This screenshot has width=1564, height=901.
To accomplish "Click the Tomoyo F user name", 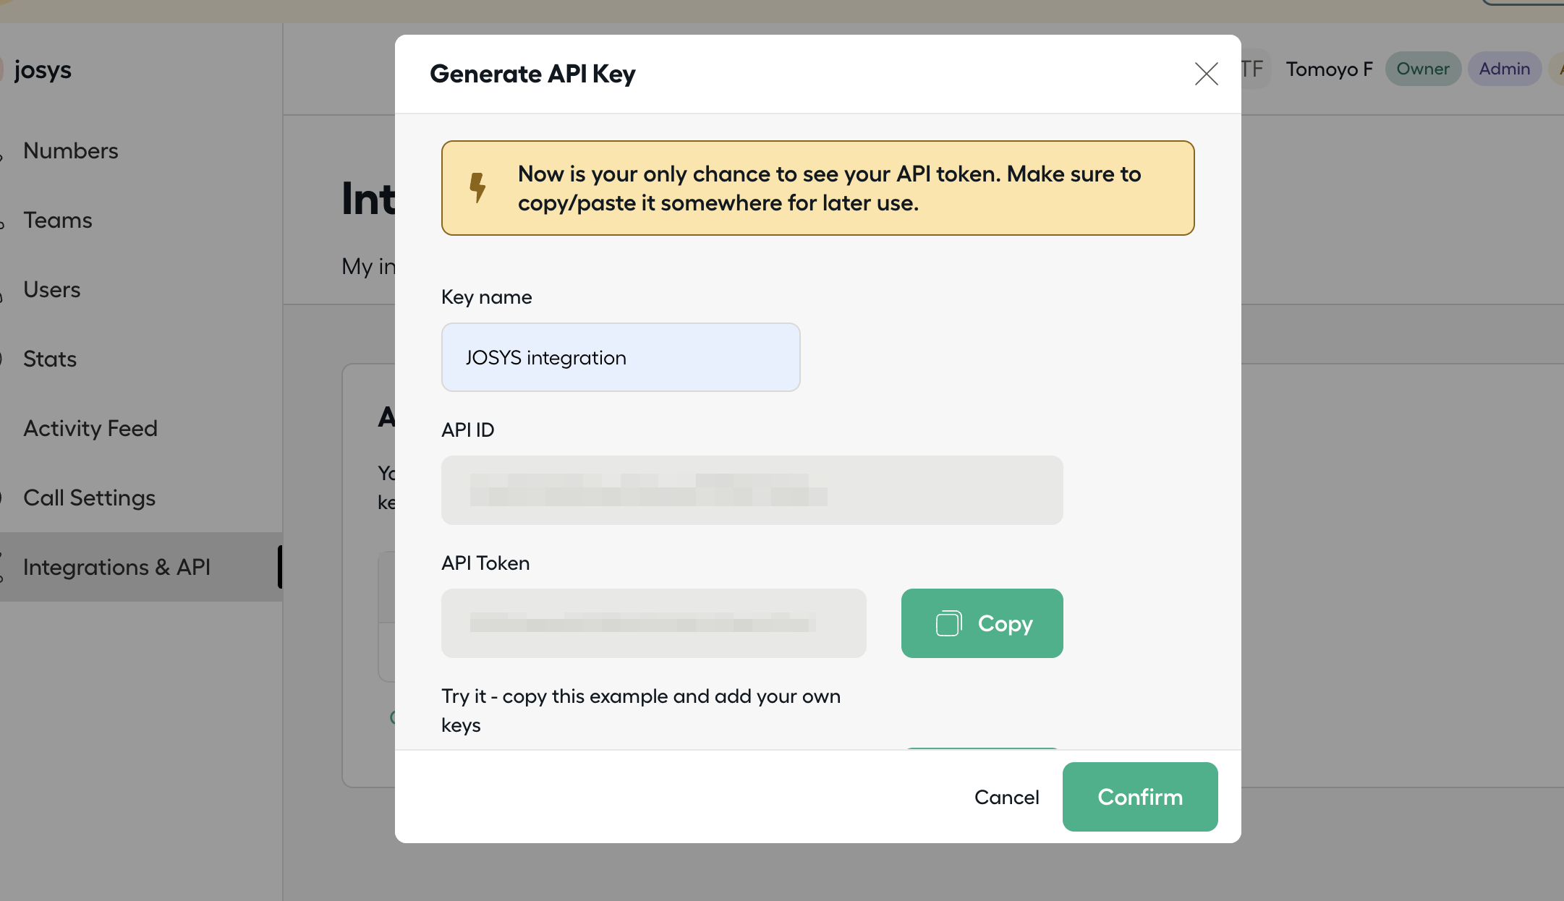I will click(x=1329, y=69).
